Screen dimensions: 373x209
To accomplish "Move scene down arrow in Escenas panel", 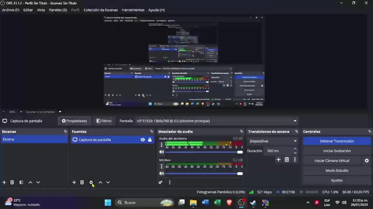I will [x=38, y=182].
